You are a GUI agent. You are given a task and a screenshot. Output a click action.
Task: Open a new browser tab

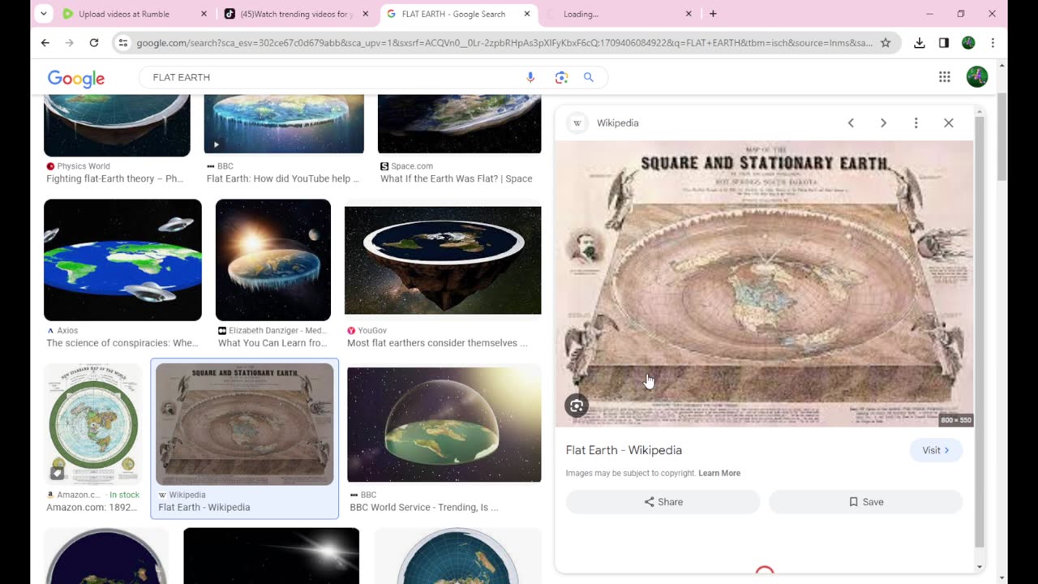tap(713, 14)
